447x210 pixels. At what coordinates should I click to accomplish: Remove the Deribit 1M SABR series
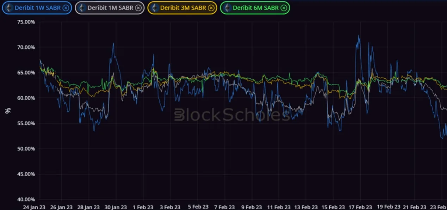(x=138, y=8)
